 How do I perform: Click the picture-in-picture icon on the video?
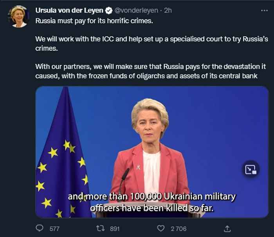(250, 169)
